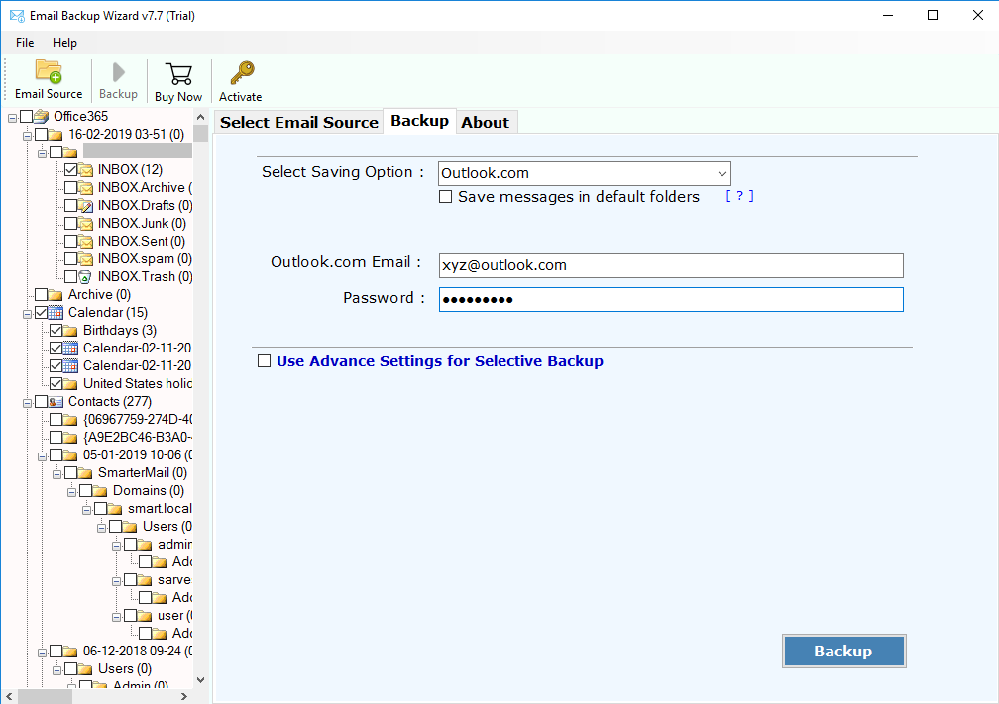999x704 pixels.
Task: Uncheck the INBOX (12) checkbox
Action: click(70, 170)
